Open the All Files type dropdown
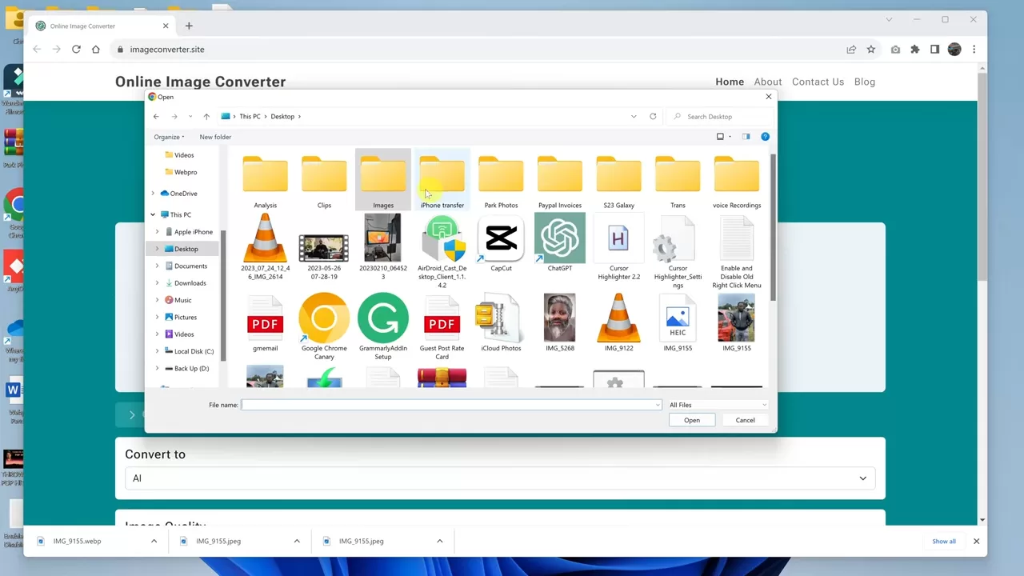 coord(717,405)
